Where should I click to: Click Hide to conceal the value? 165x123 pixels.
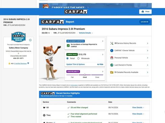click(x=100, y=64)
